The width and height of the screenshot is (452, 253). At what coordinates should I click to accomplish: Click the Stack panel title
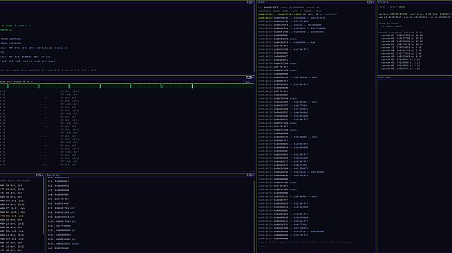(261, 2)
